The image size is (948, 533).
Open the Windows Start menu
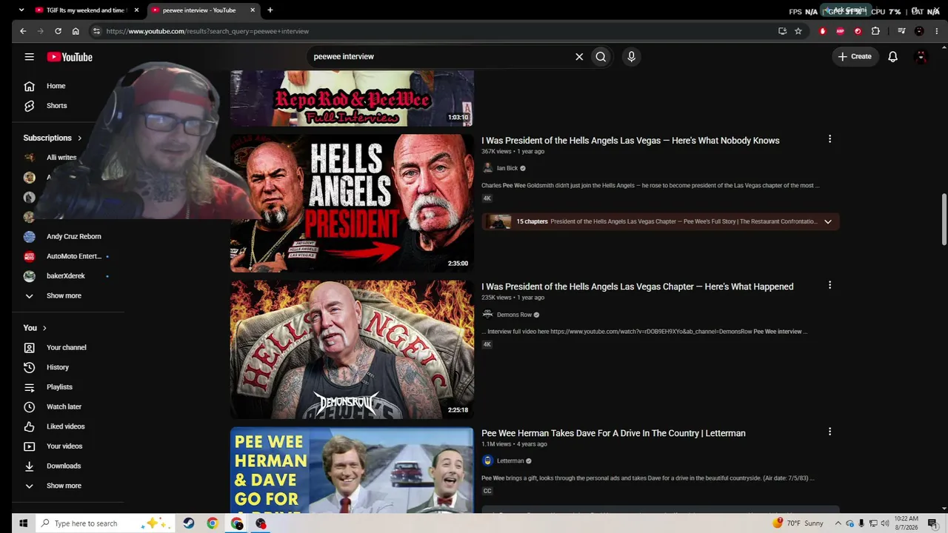(x=23, y=523)
